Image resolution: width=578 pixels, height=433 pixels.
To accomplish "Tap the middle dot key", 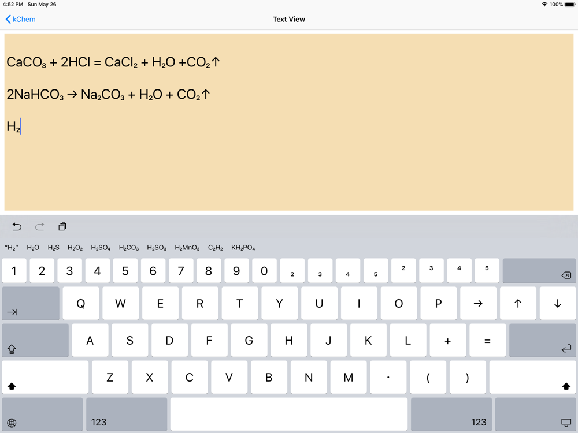I will (x=388, y=377).
